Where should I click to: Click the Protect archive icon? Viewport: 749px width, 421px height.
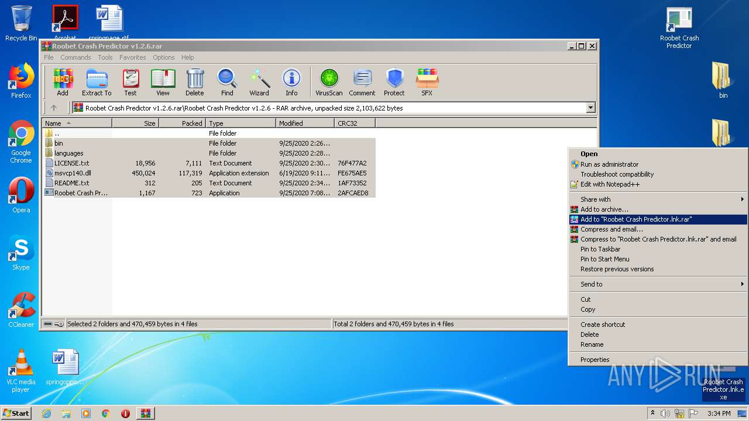coord(394,82)
